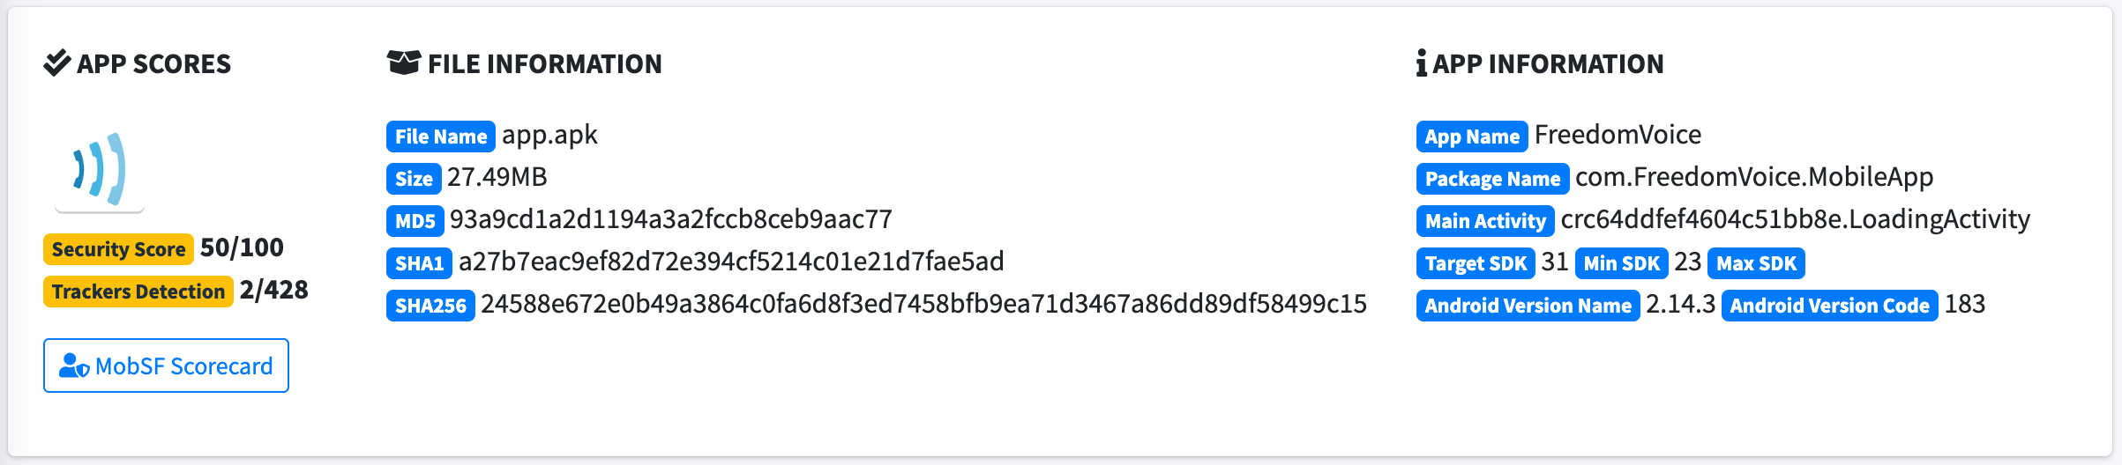Click the File Information box icon
This screenshot has width=2122, height=465.
404,63
